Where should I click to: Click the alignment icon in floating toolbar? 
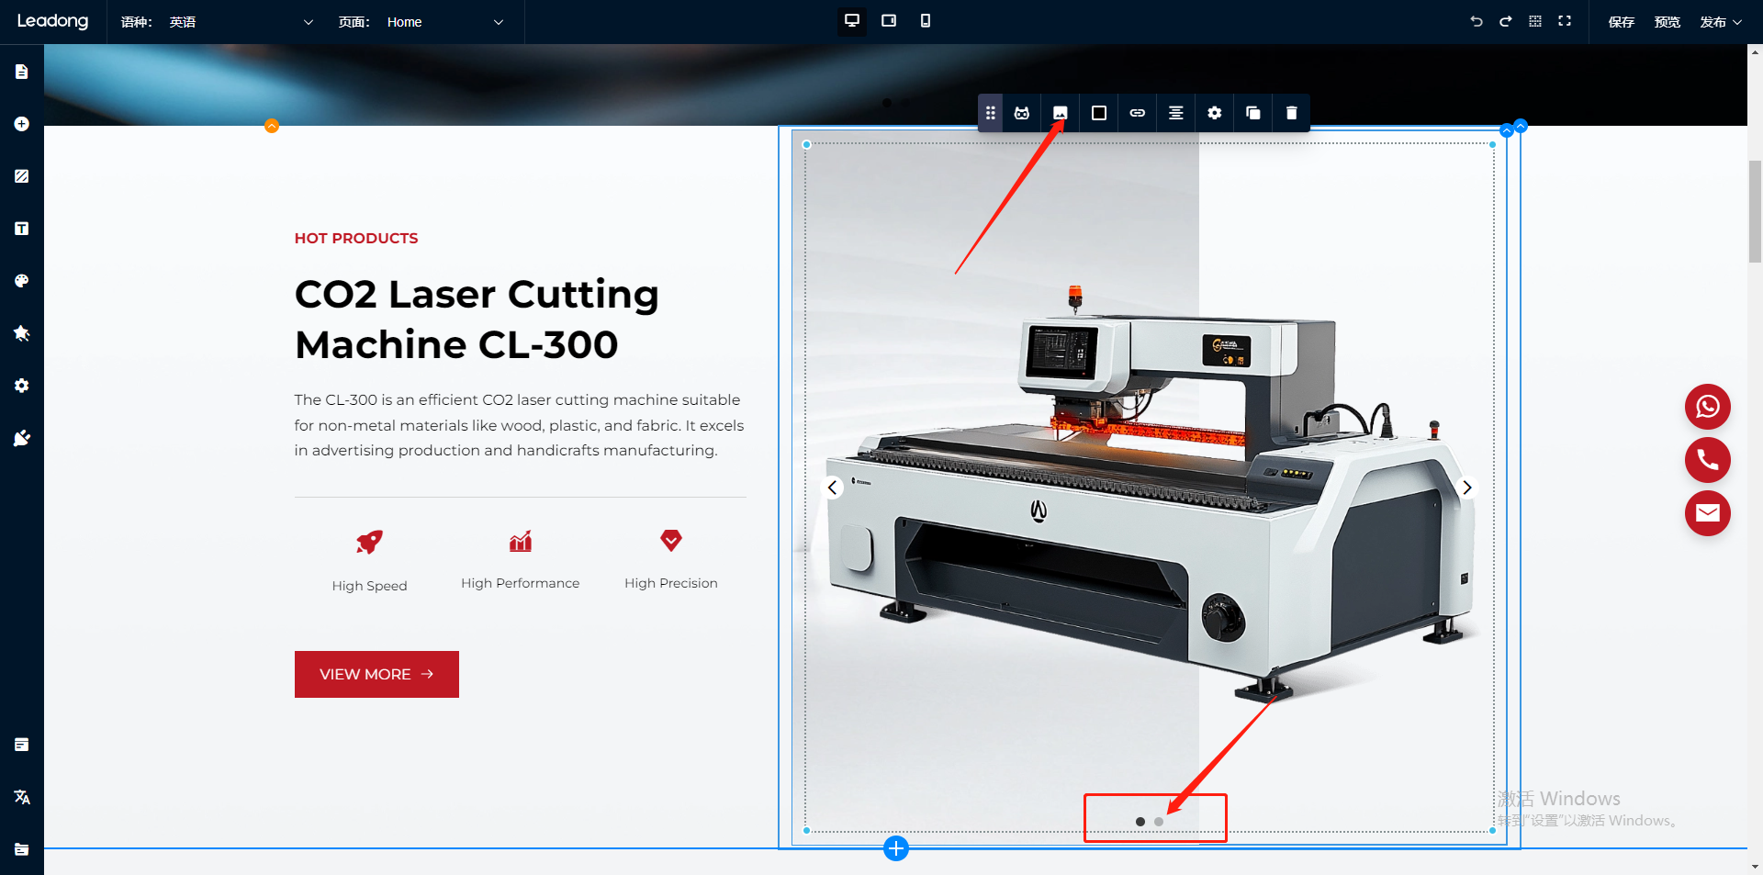click(x=1175, y=113)
